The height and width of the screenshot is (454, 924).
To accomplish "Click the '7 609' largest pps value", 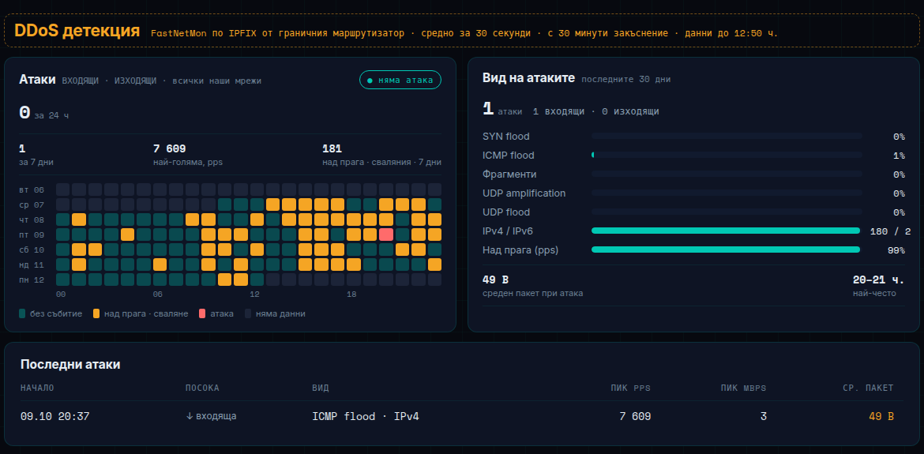I will 170,149.
